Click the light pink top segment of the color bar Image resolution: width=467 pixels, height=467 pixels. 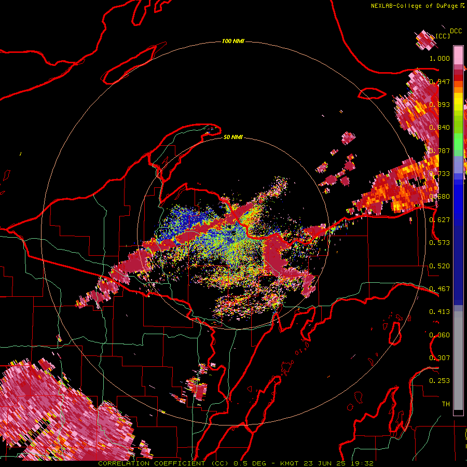tap(458, 56)
